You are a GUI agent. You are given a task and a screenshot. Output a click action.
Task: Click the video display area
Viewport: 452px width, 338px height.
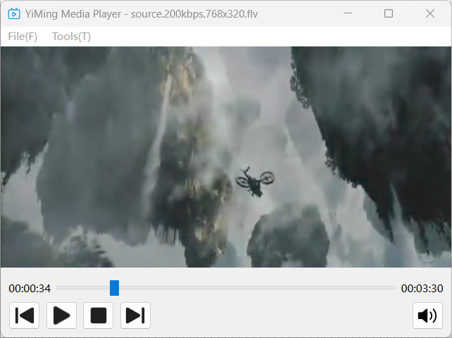[x=226, y=157]
